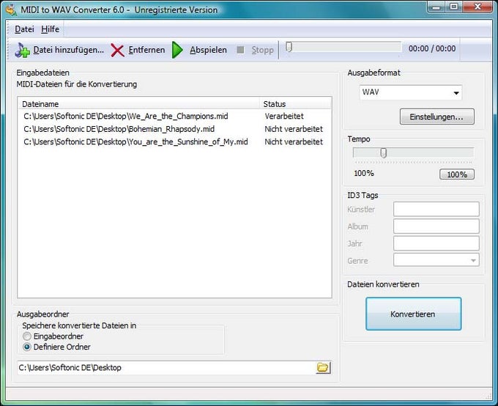Click the Tempo slider thumb

pyautogui.click(x=383, y=153)
